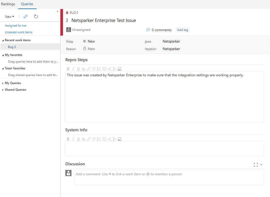
Task: Expand the Discussion area to fullscreen
Action: tap(256, 165)
